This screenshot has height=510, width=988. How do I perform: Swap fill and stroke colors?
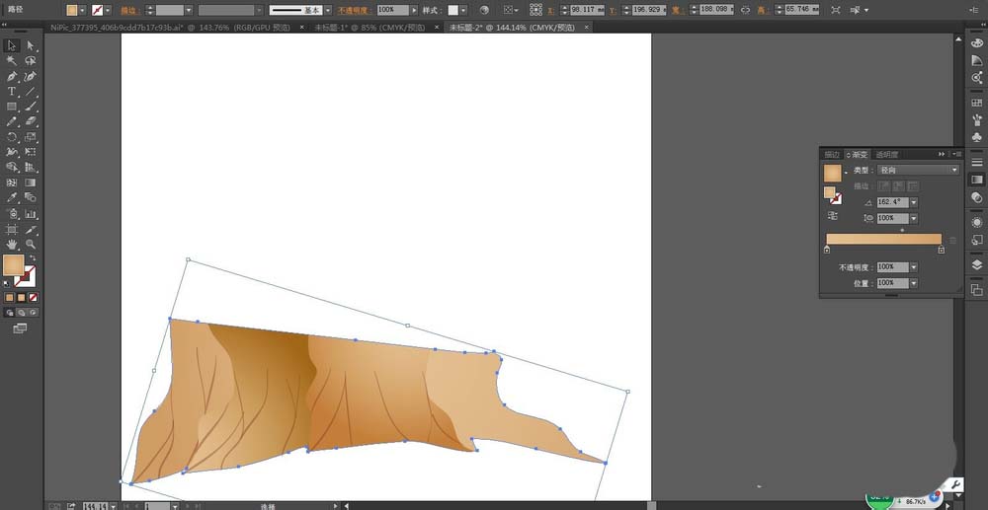coord(32,257)
